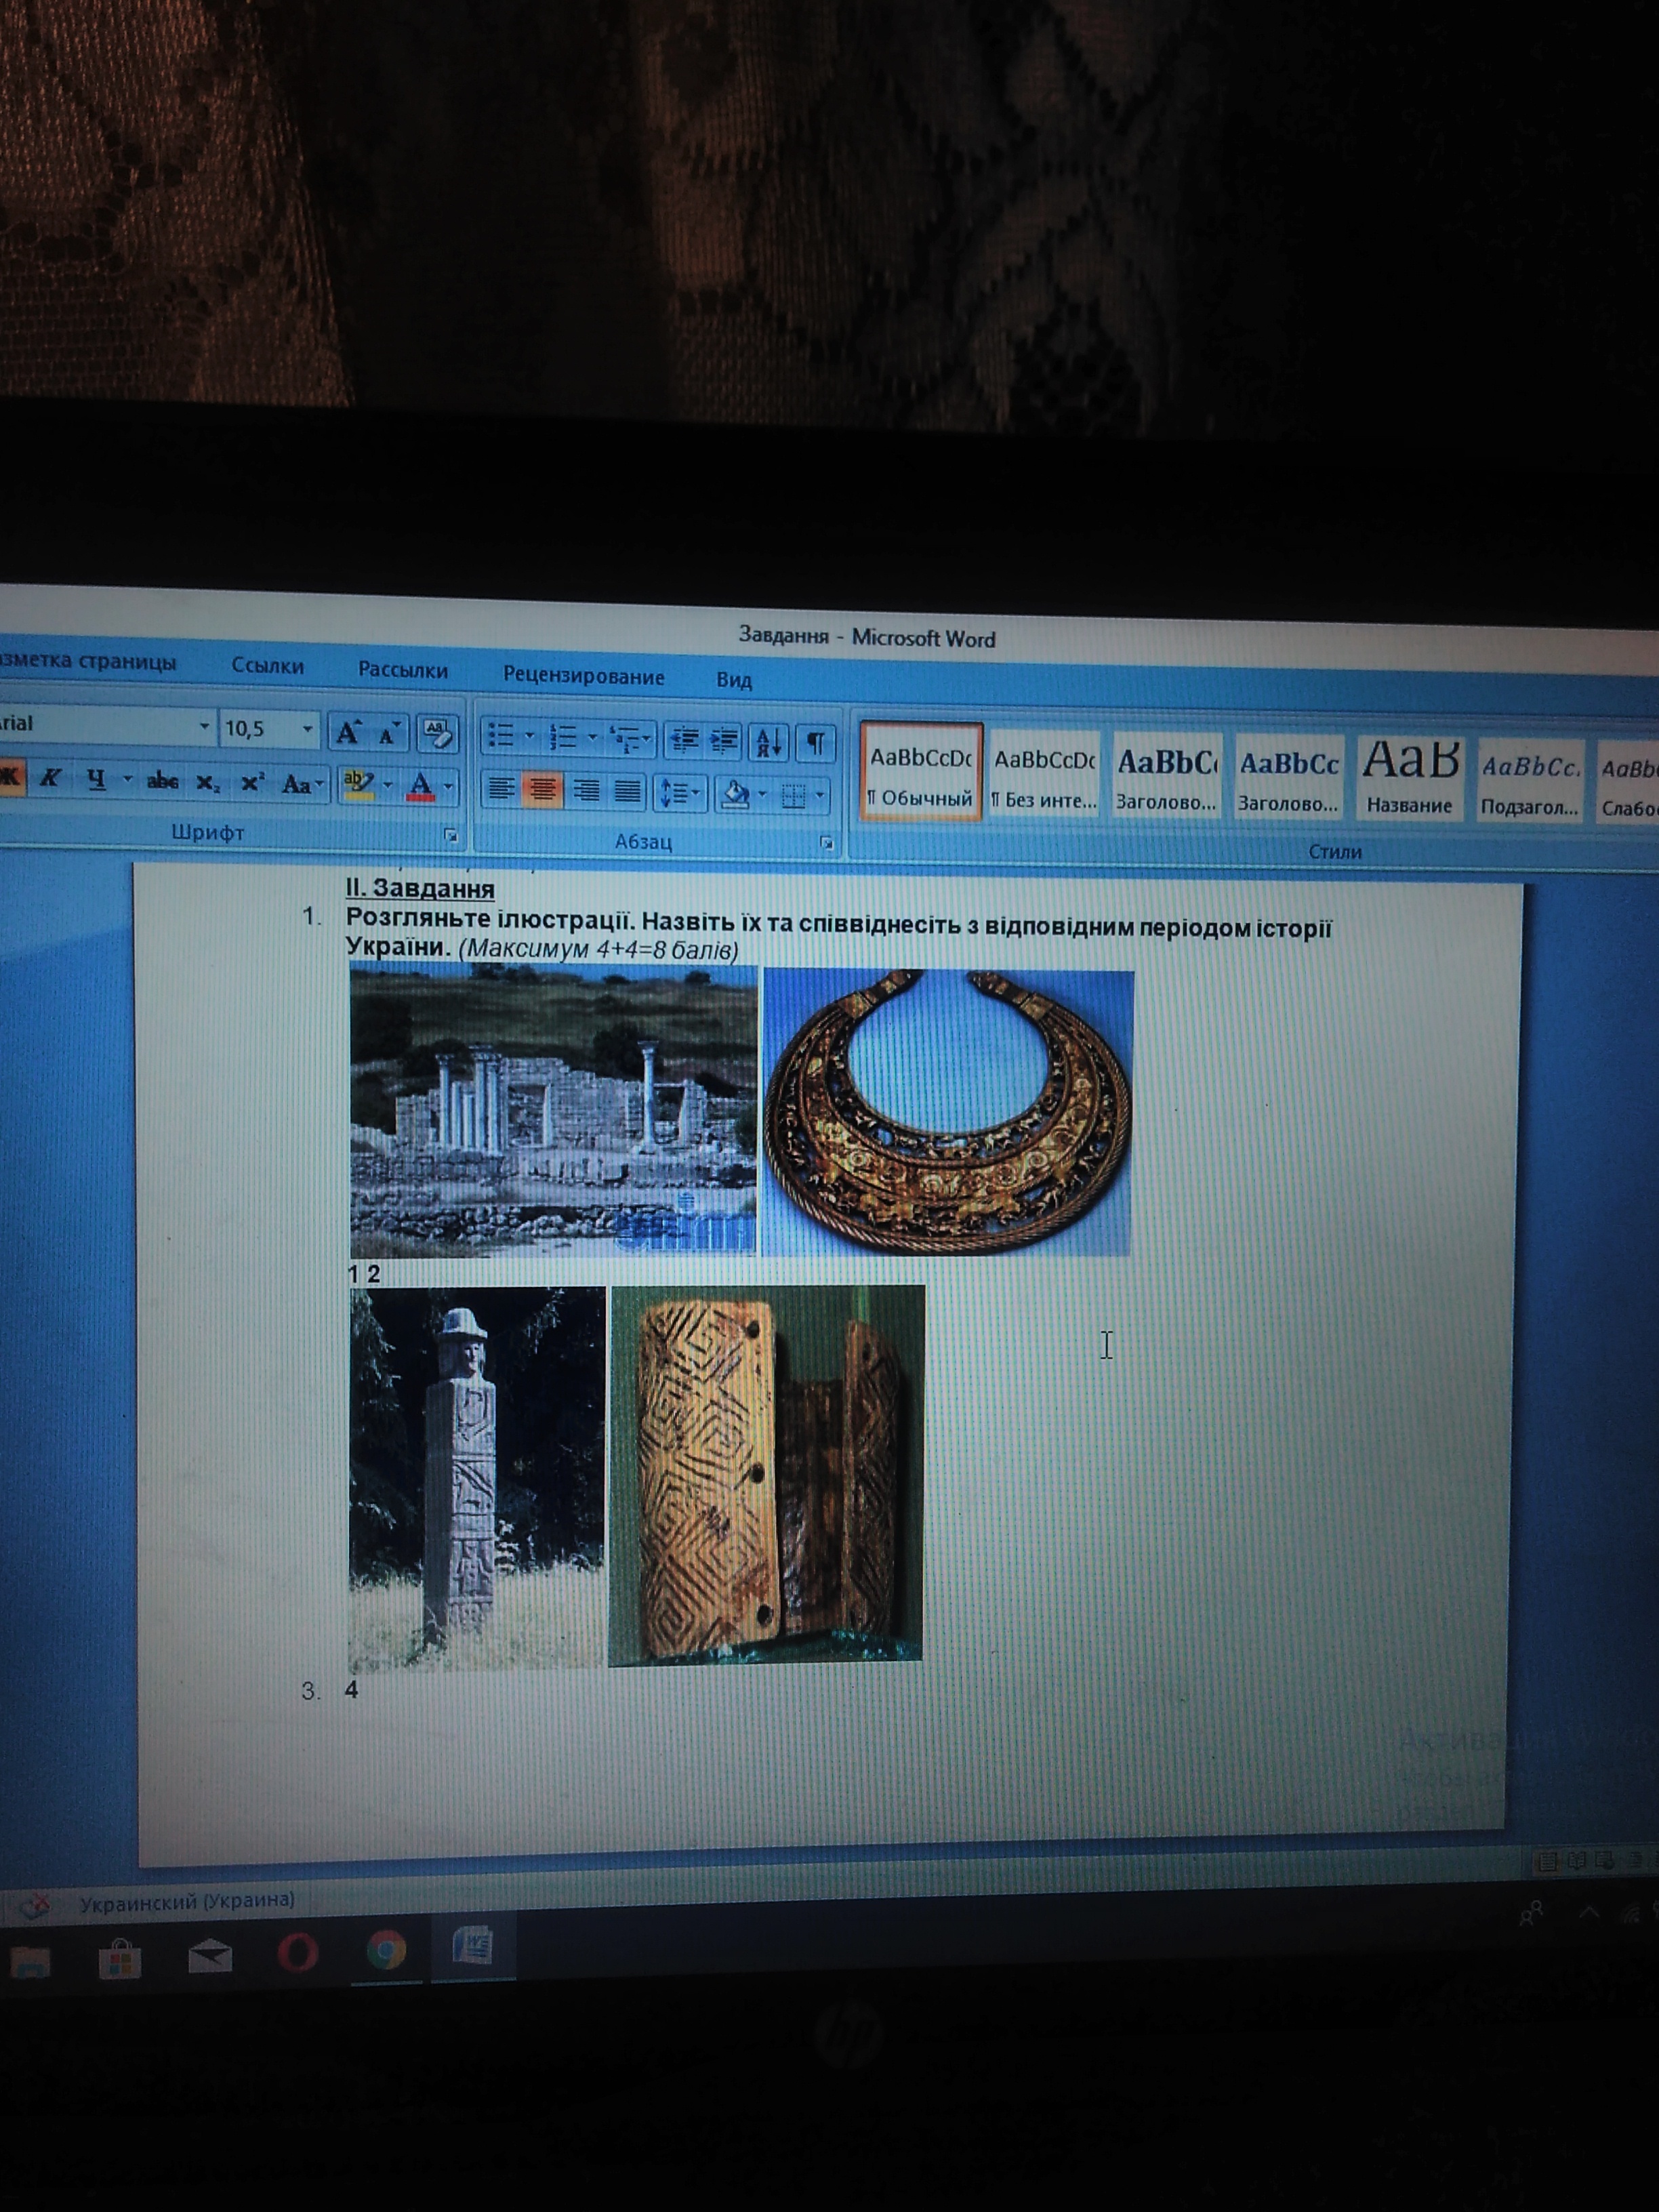
Task: Click the Украинский (Украина) language indicator
Action: (187, 1900)
